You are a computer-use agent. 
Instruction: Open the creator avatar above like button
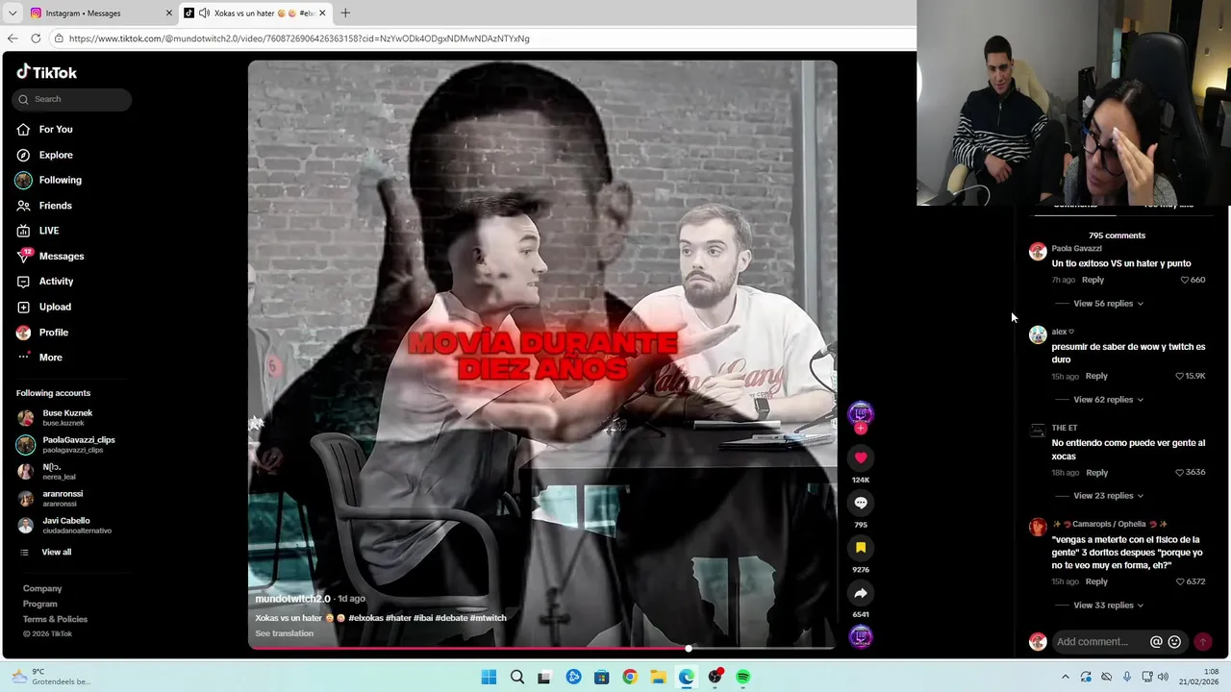pyautogui.click(x=861, y=414)
